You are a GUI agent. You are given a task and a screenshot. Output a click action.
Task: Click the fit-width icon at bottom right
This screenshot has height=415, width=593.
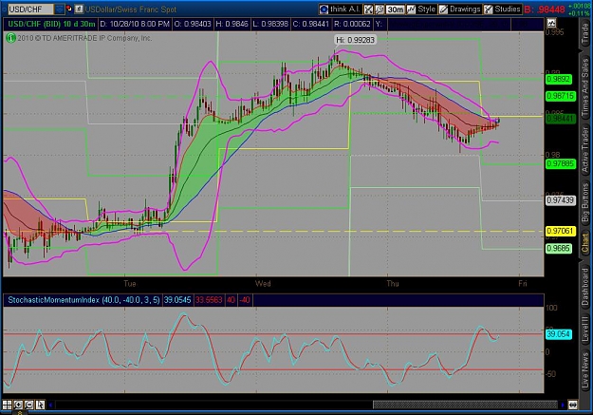(x=572, y=405)
